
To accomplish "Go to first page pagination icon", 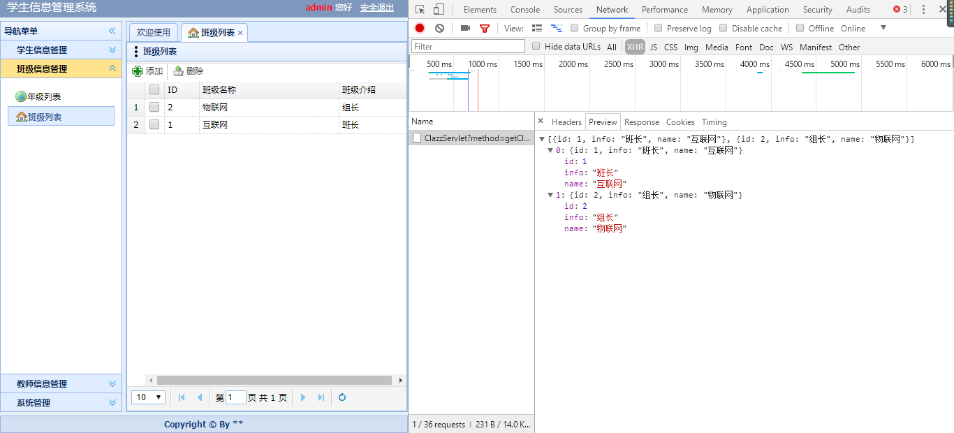I will 182,397.
